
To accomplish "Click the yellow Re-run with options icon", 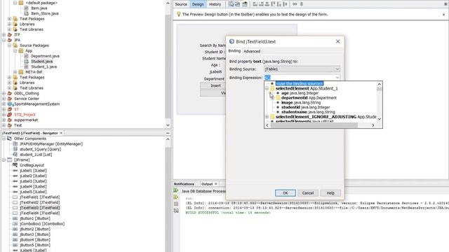I will click(x=176, y=197).
